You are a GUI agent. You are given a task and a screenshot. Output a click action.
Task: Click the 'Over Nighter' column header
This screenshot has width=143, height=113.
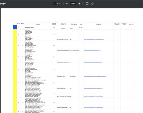pos(74,24)
